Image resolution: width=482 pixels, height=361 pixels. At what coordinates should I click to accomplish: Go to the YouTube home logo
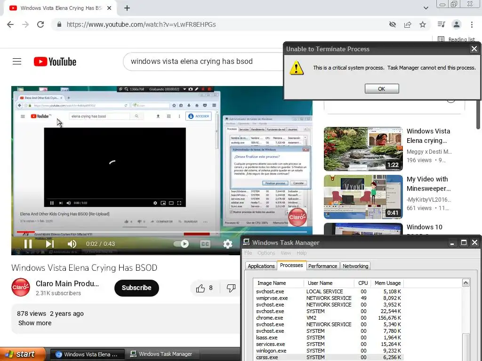tap(55, 62)
